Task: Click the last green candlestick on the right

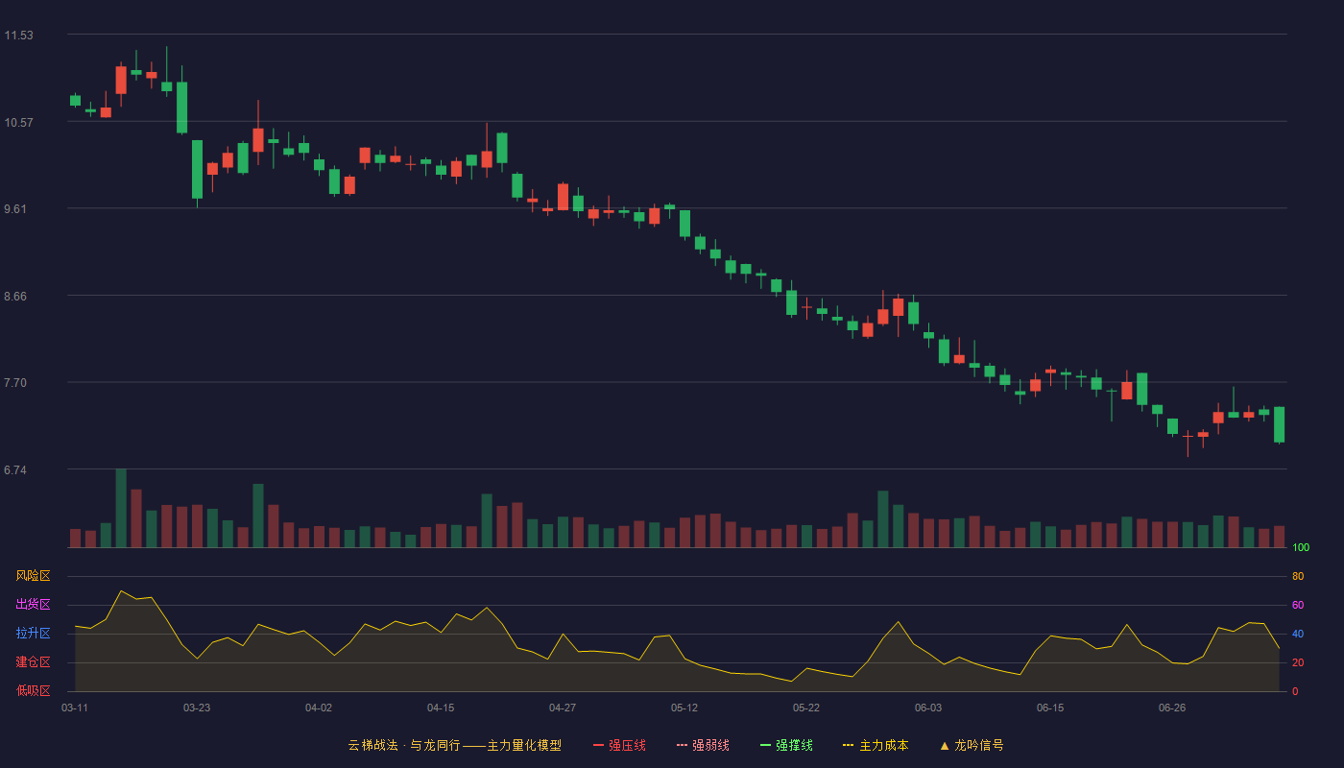Action: [1279, 424]
